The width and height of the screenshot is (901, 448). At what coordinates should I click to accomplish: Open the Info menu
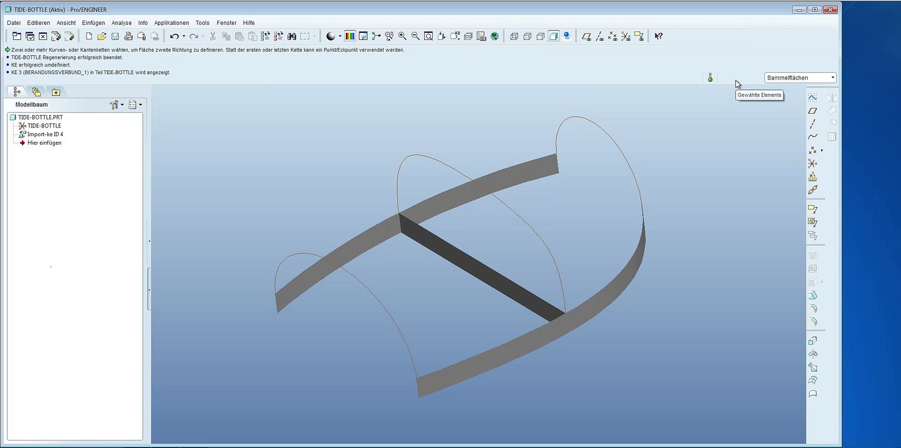click(143, 23)
